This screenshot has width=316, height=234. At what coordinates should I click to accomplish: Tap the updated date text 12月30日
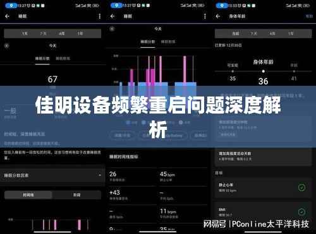coord(228,45)
